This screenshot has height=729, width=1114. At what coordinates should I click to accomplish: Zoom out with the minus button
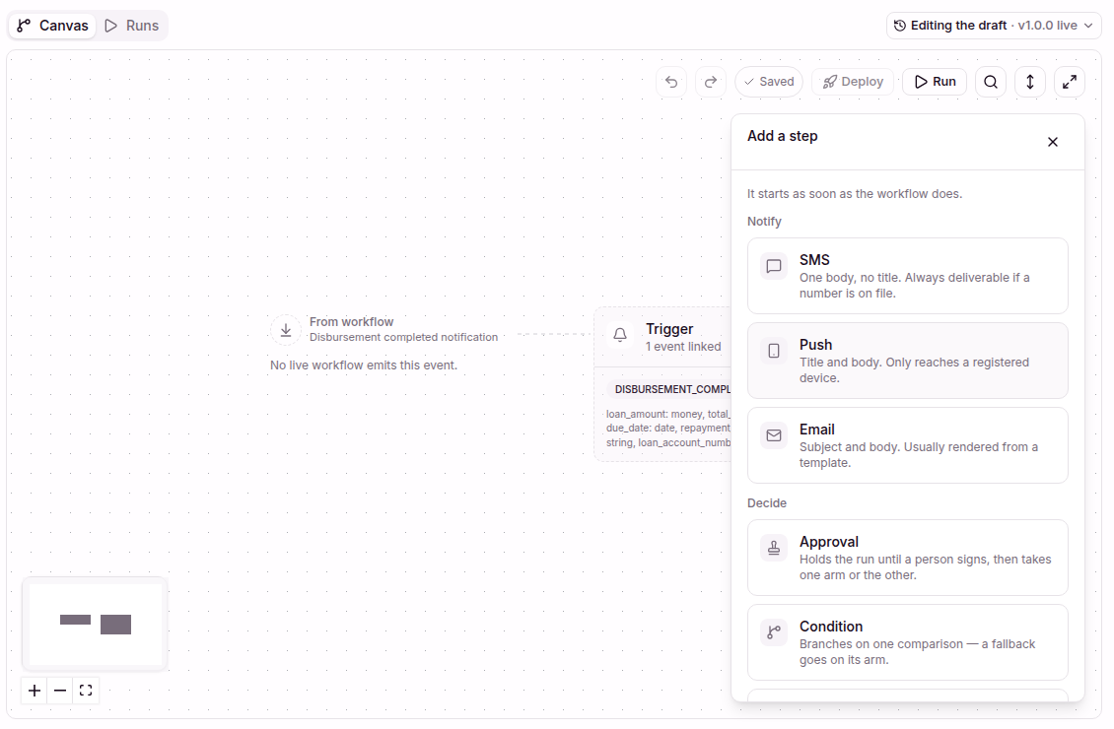tap(60, 690)
